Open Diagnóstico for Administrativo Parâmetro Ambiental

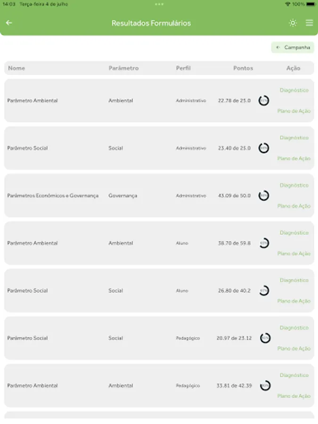[294, 90]
